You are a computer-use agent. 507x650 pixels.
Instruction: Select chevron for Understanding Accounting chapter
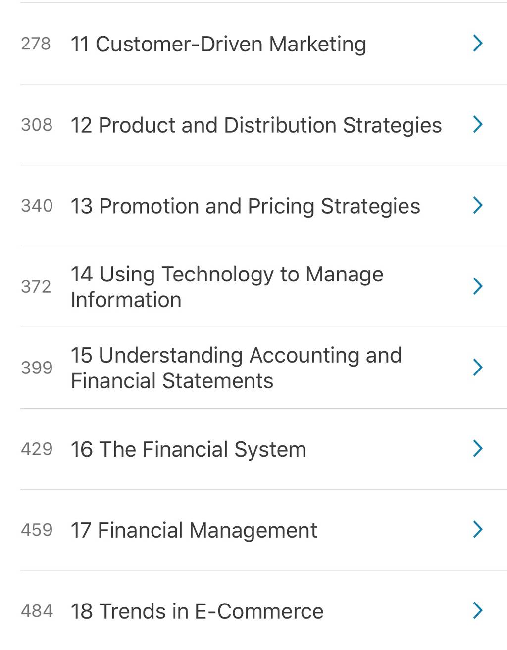coord(478,368)
